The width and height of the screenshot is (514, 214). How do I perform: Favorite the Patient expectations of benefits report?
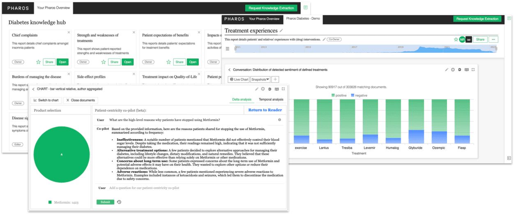click(168, 62)
